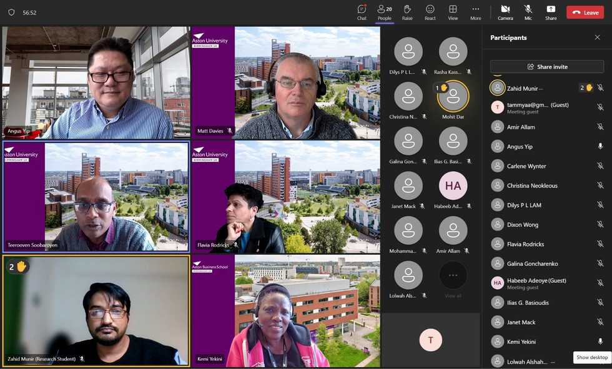Click Teerooven Soobaroyen's video tile
Image resolution: width=612 pixels, height=369 pixels.
96,196
